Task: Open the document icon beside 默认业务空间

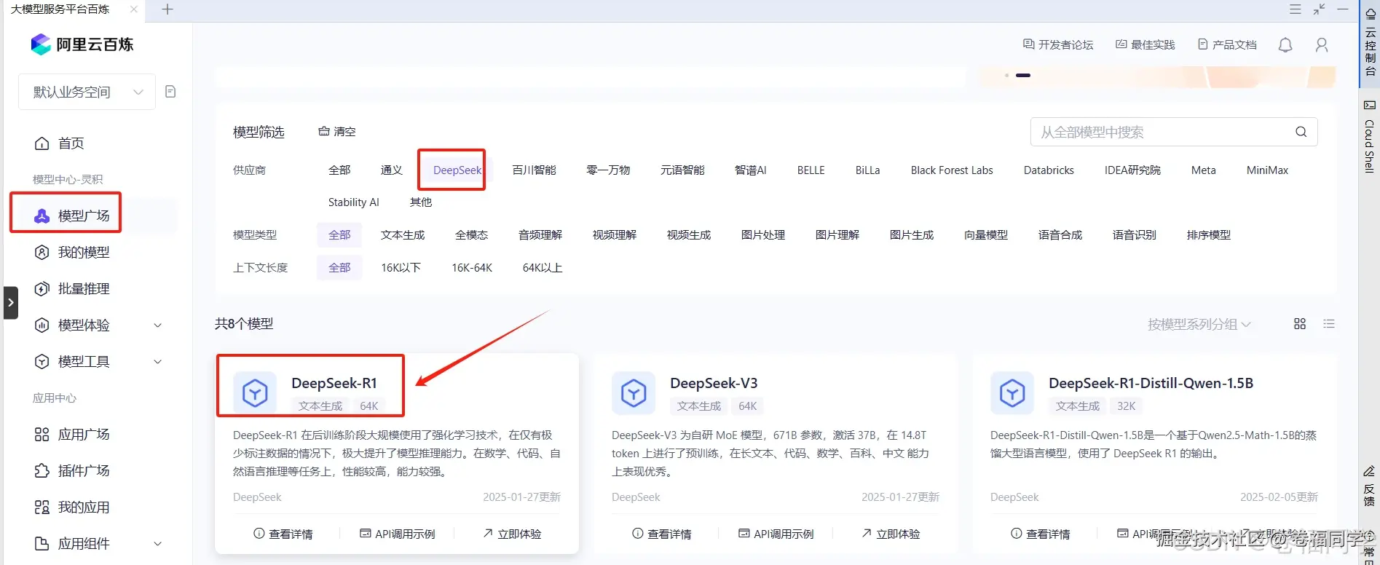Action: point(170,92)
